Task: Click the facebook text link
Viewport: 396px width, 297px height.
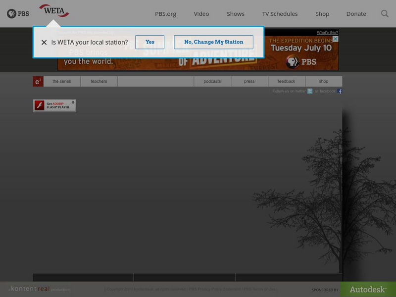Action: click(x=327, y=91)
